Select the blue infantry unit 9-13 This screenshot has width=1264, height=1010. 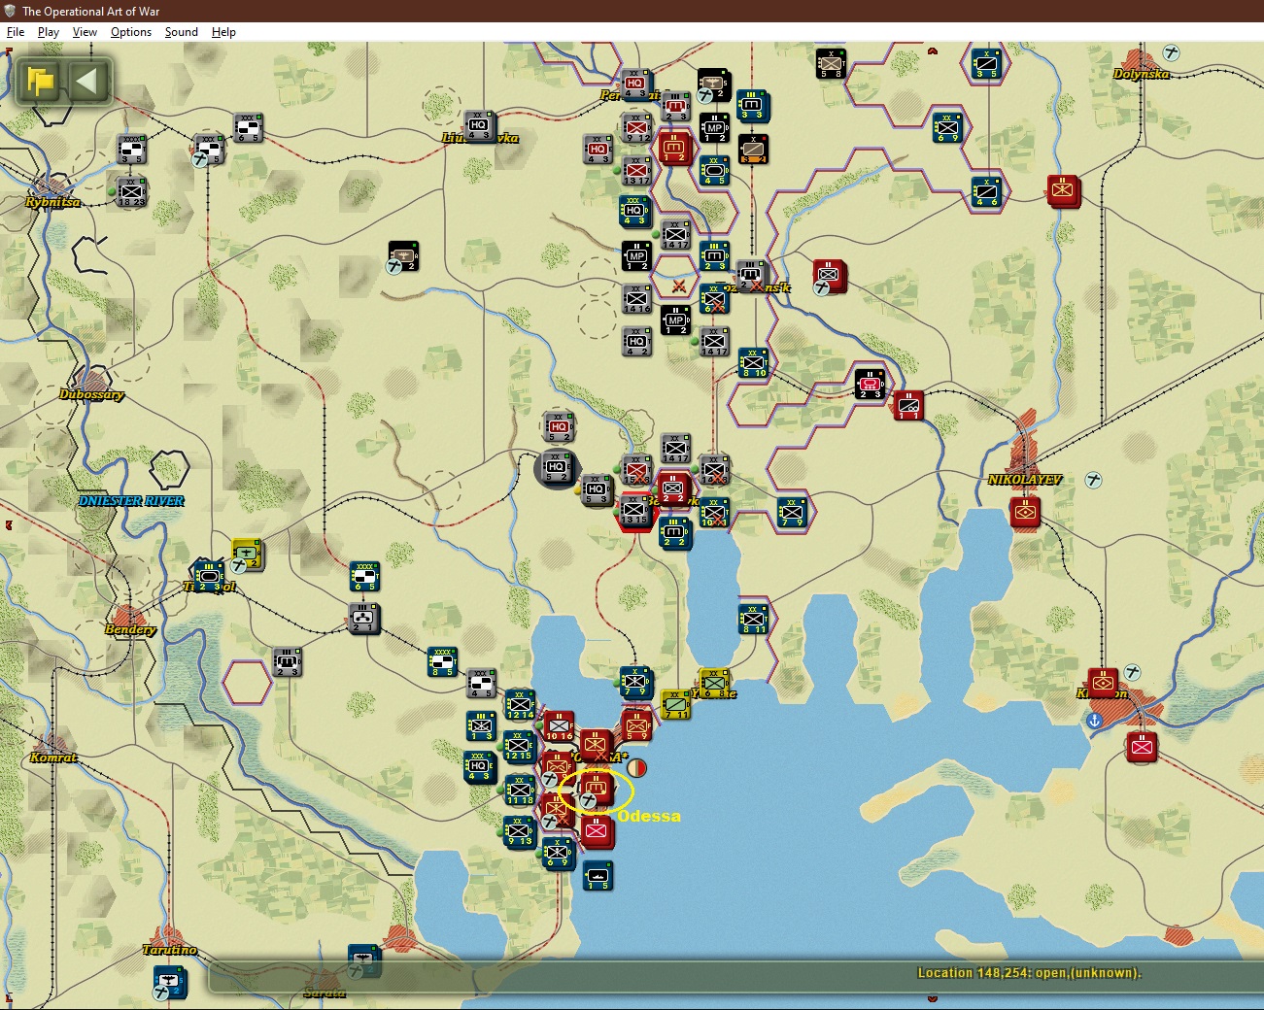519,831
